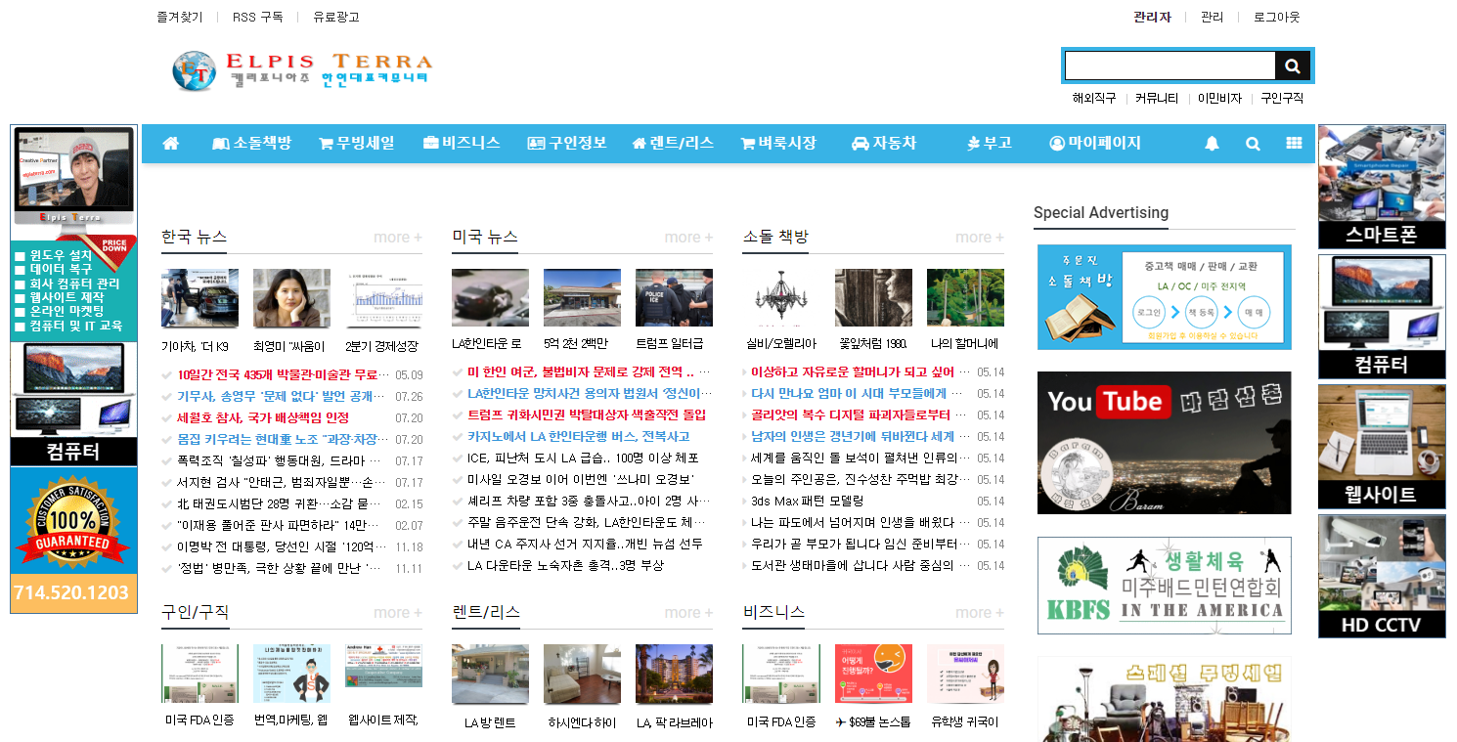Select the 벼룩시장 menu item
Screen dimensions: 1457x742
click(778, 144)
